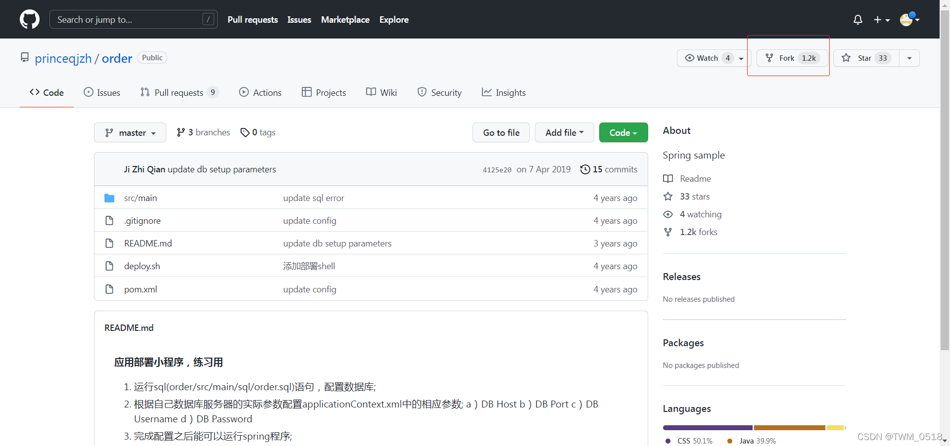Open the GitHub home logo

coord(30,19)
